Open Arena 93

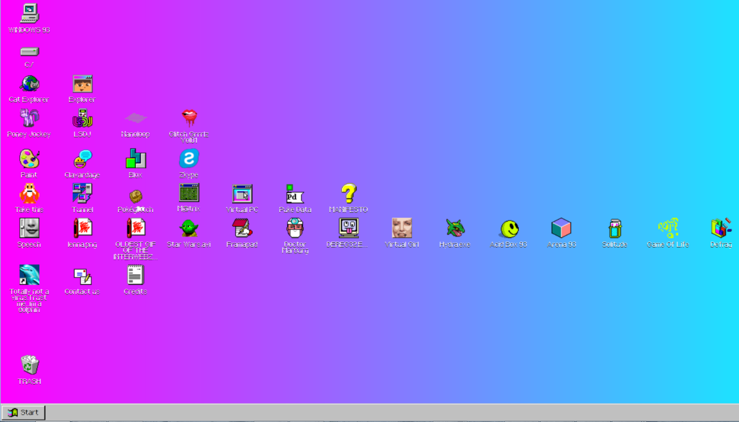(x=561, y=228)
